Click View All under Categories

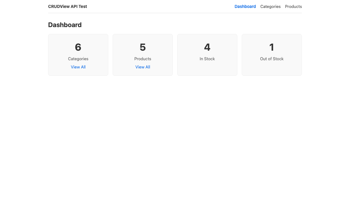[78, 67]
